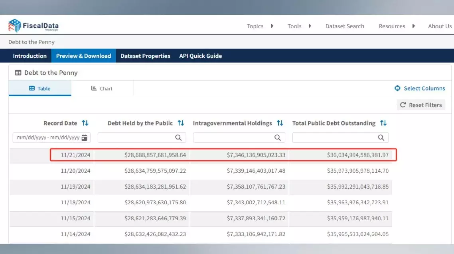Click the FiscalData logo
This screenshot has height=254, width=454.
(34, 26)
